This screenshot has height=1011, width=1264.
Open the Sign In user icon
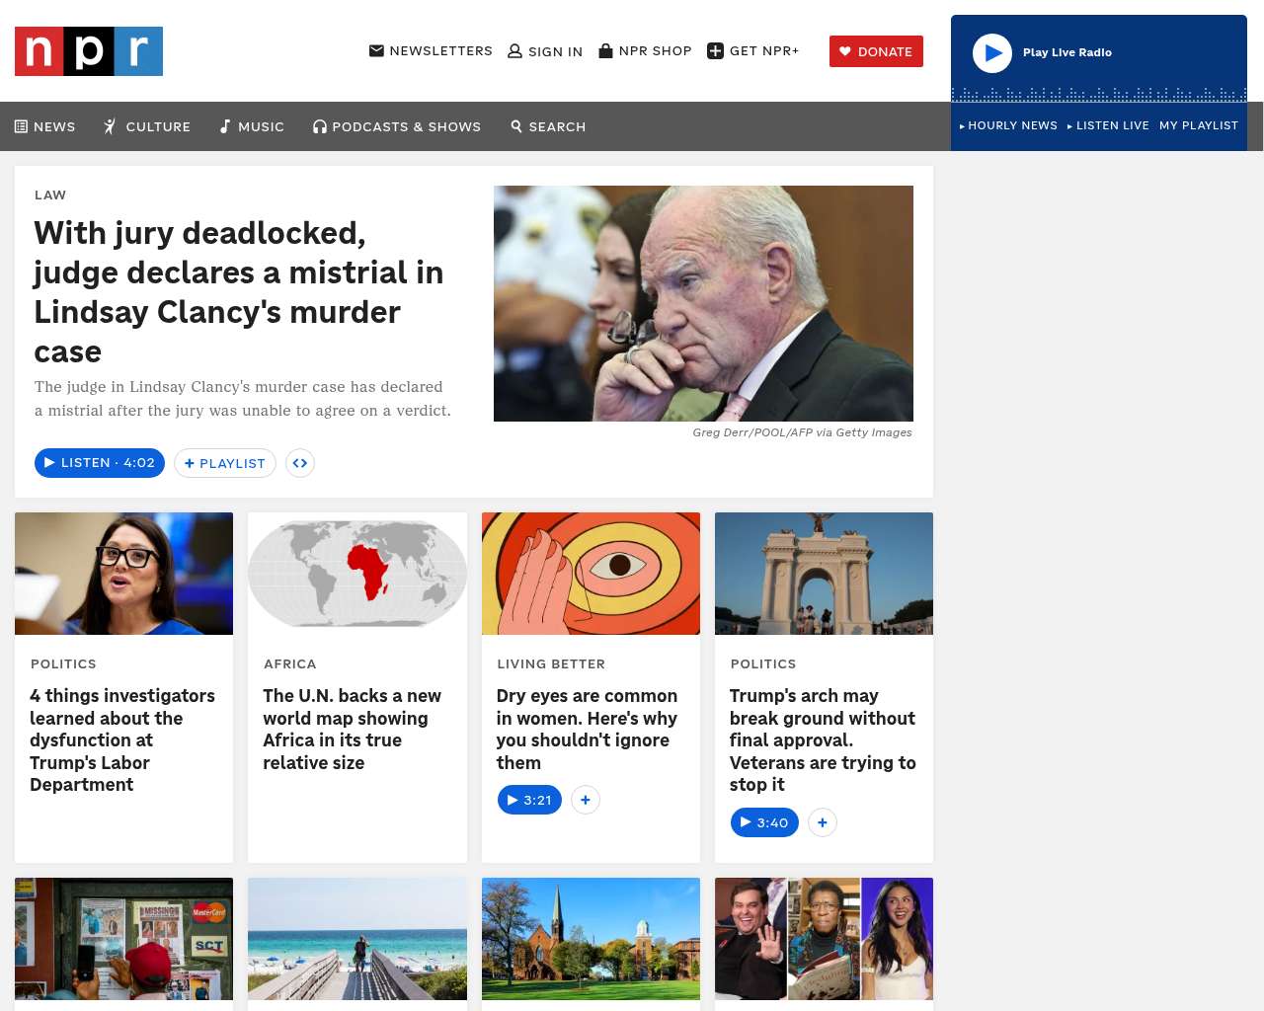click(x=514, y=50)
